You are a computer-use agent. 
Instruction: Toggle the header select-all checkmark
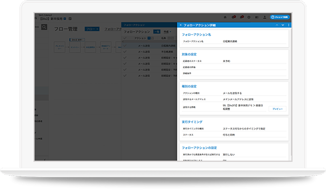click(125, 38)
